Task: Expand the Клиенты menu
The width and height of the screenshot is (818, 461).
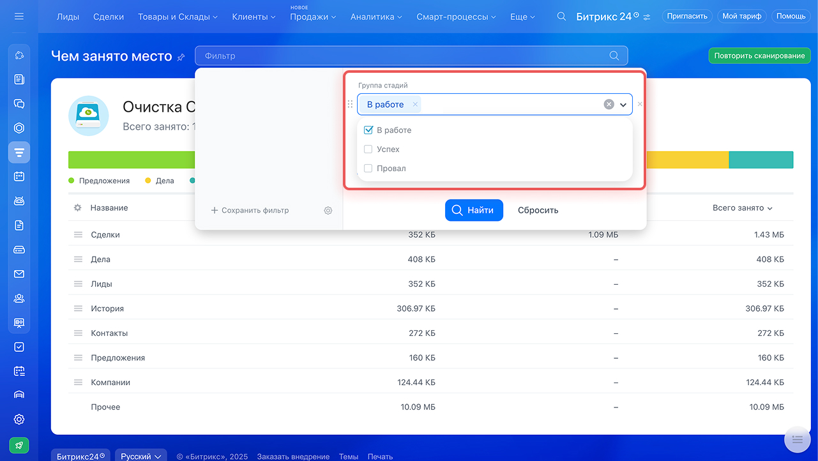Action: click(x=254, y=17)
